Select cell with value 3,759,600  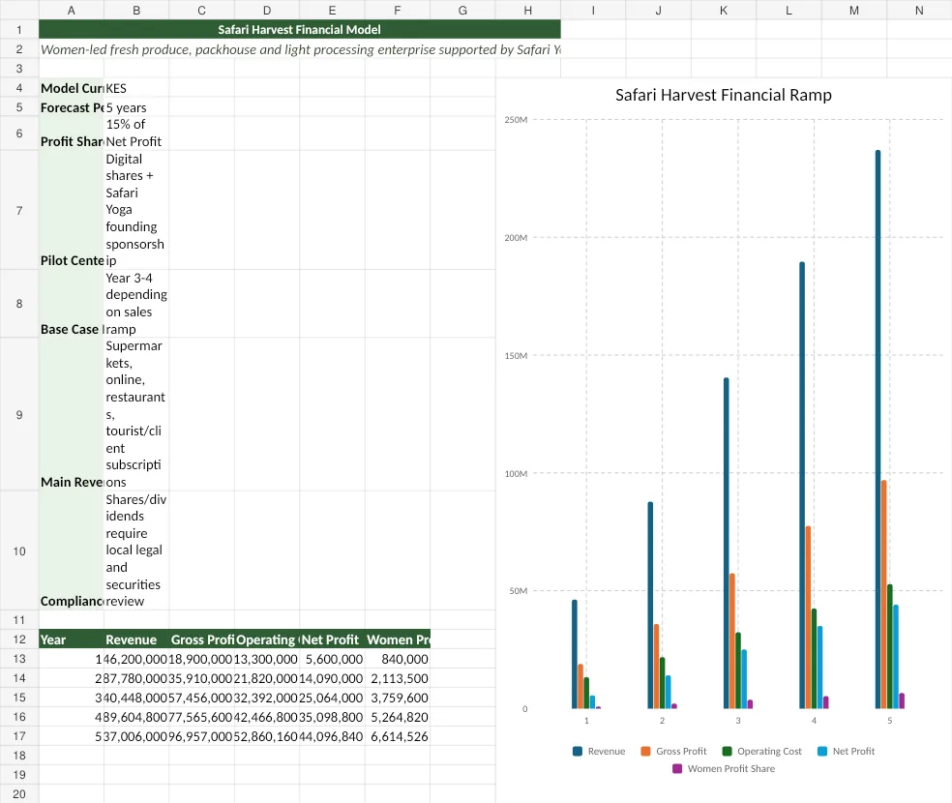point(398,698)
